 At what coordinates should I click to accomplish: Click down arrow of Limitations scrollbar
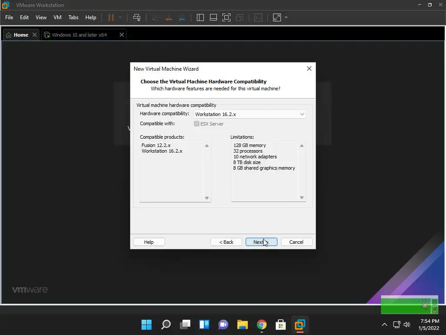(x=302, y=198)
